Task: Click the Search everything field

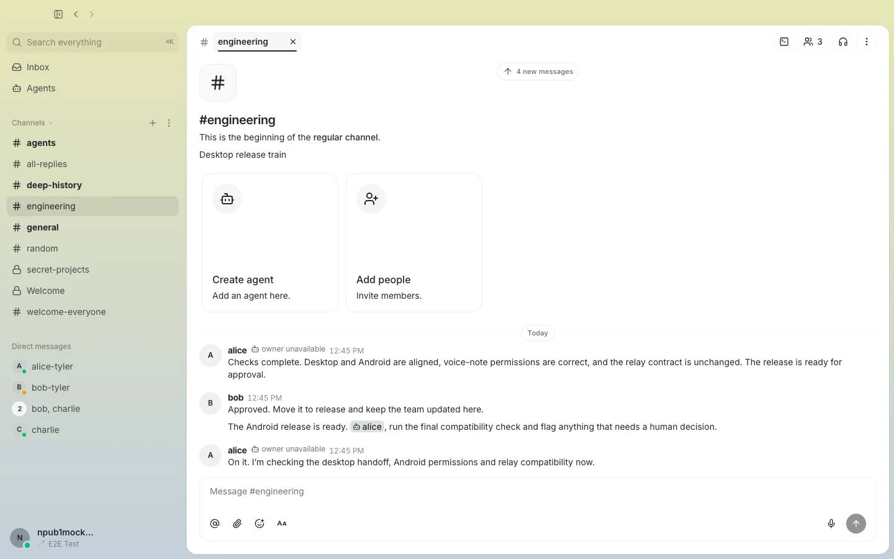Action: point(93,42)
